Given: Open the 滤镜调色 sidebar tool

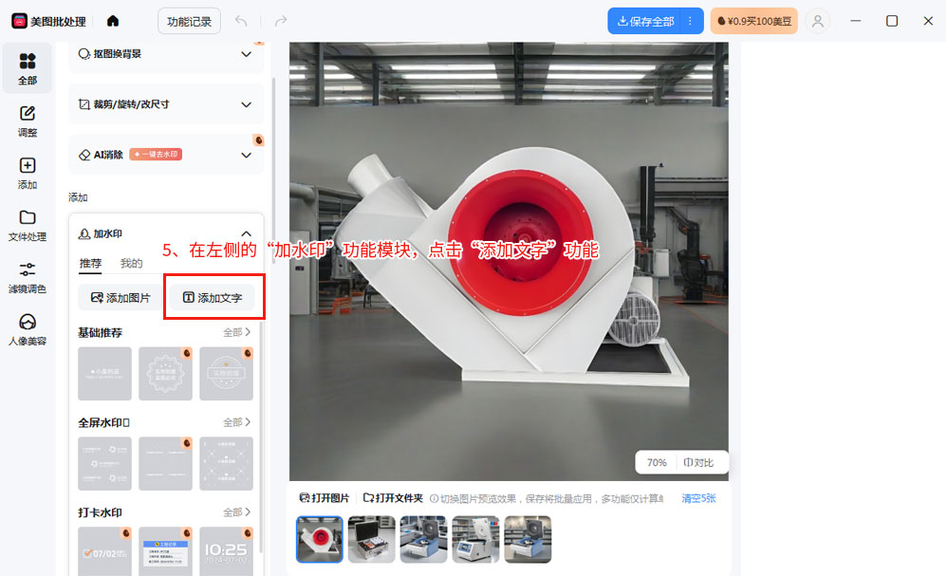Looking at the screenshot, I should click(28, 277).
